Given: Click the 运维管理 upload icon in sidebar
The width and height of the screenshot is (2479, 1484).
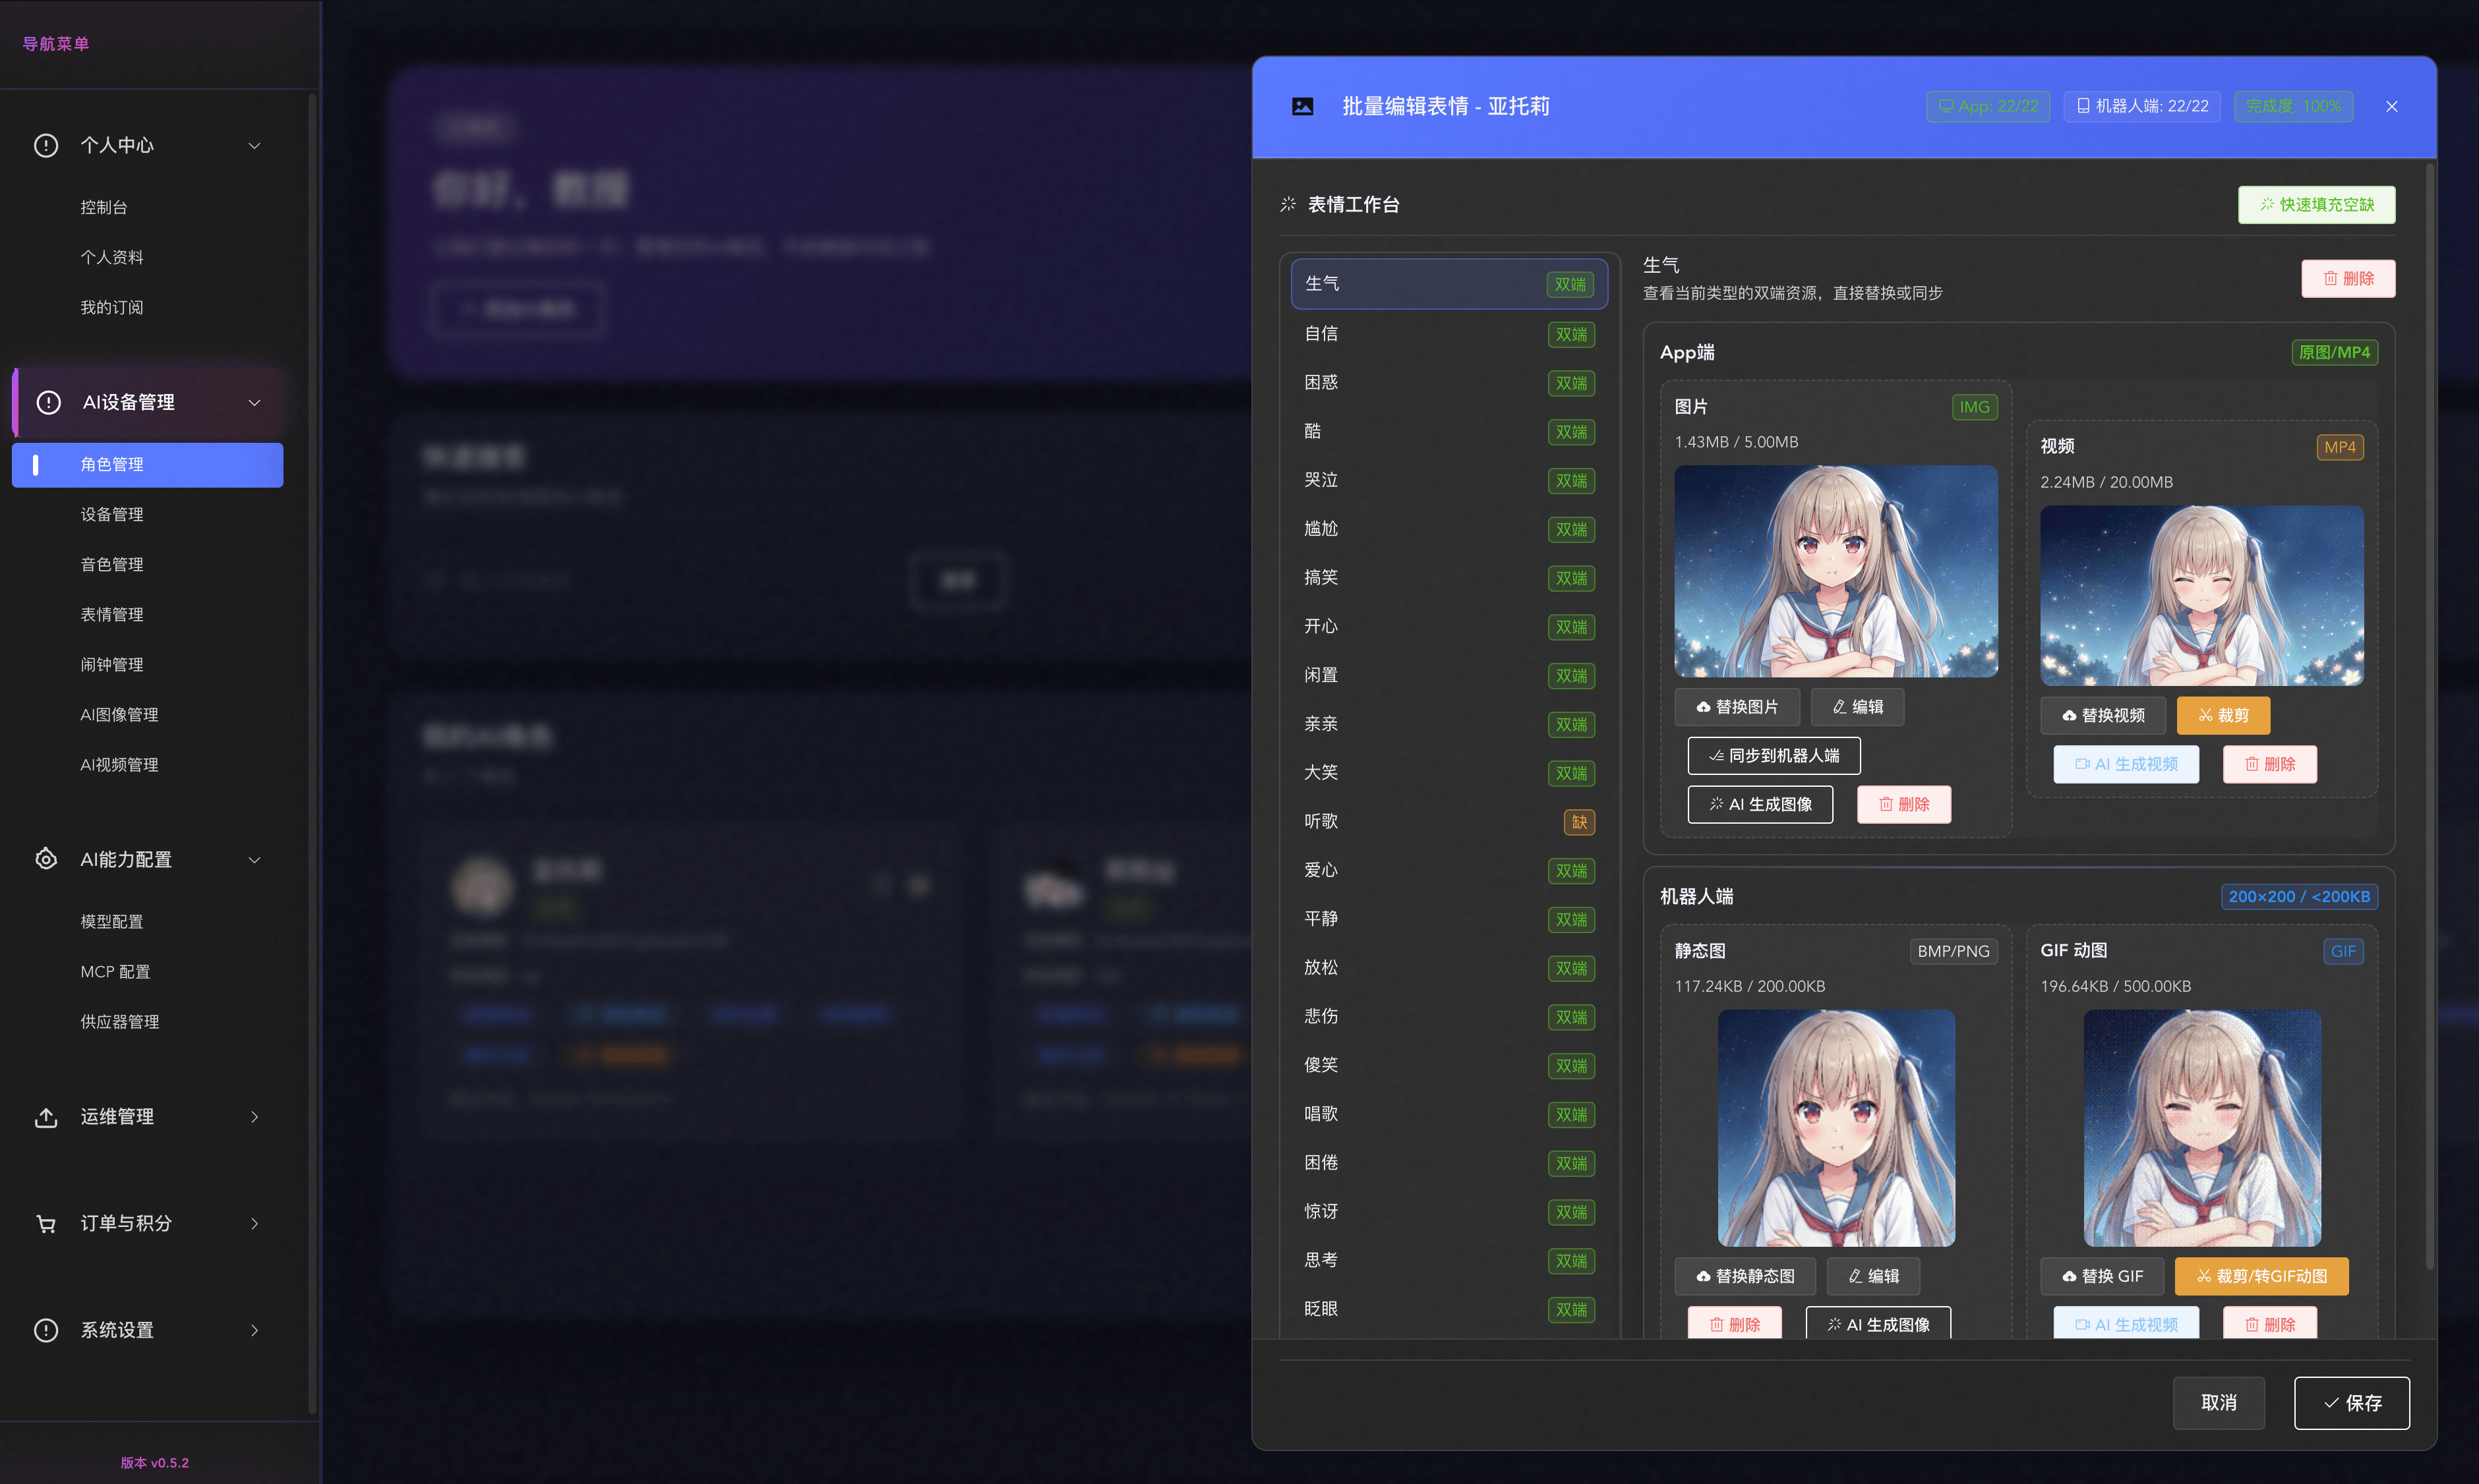Looking at the screenshot, I should pos(46,1117).
